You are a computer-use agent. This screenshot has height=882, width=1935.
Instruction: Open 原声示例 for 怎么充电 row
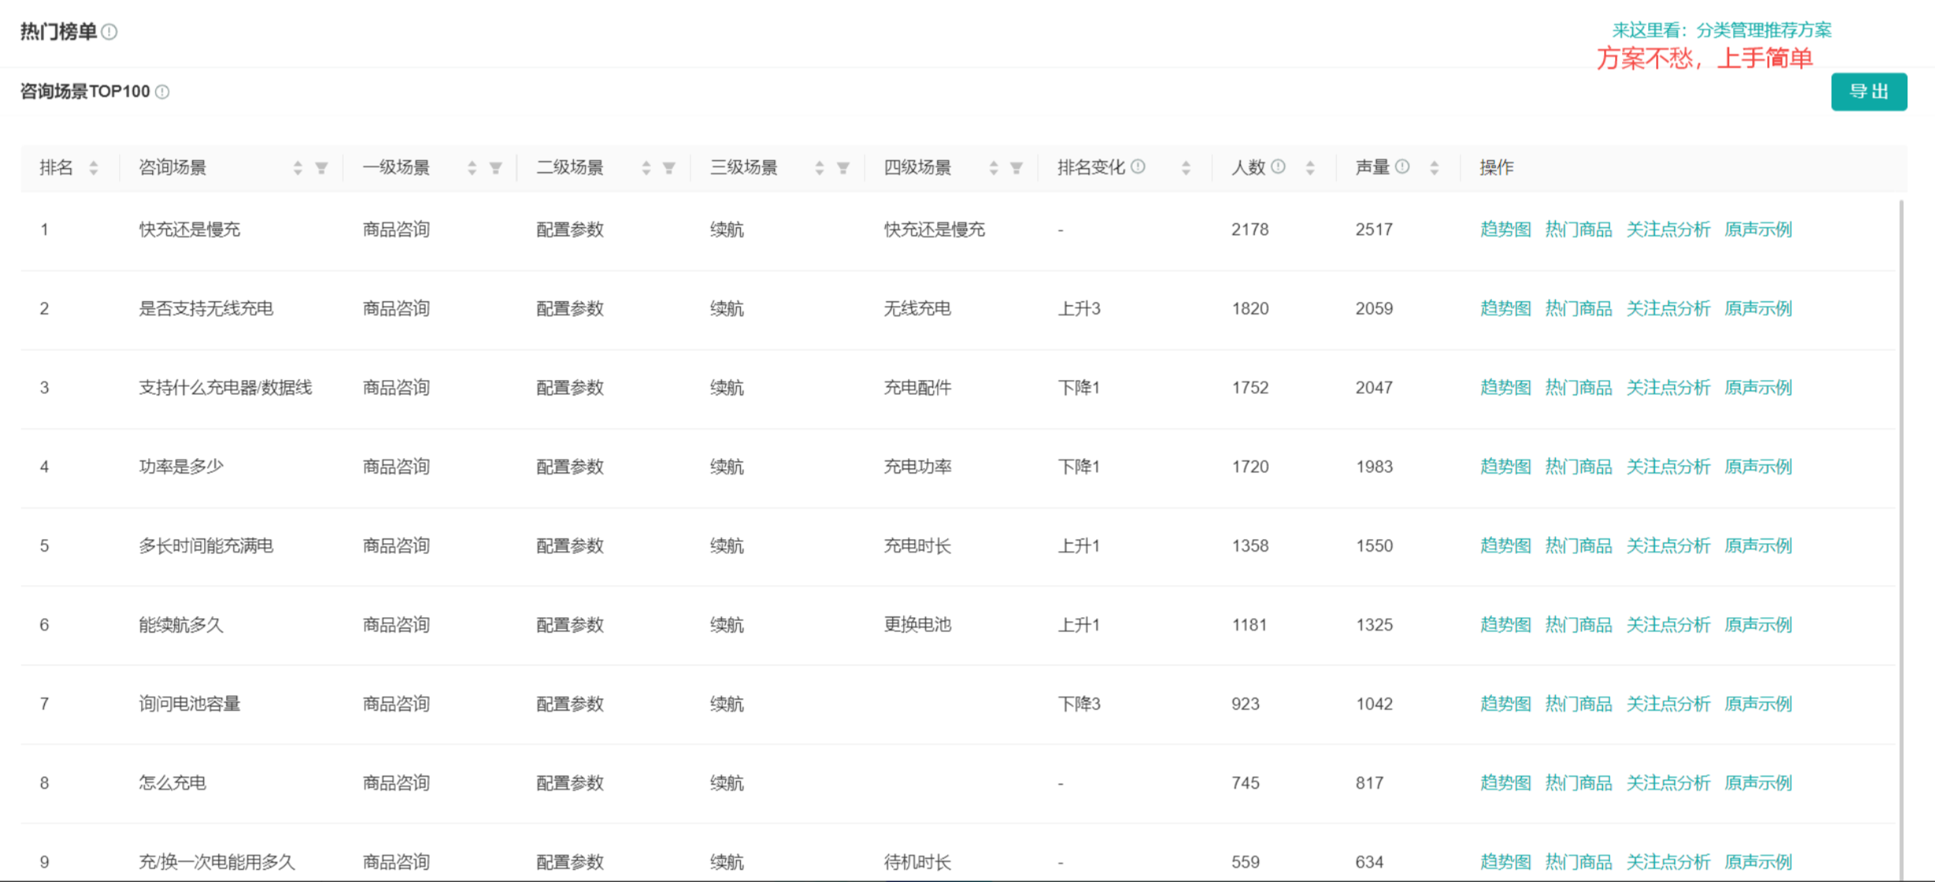(x=1758, y=783)
